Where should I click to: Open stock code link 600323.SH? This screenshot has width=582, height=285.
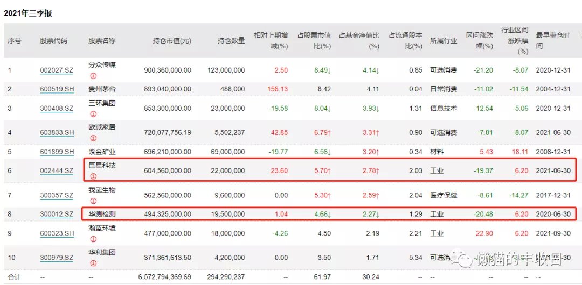(57, 233)
